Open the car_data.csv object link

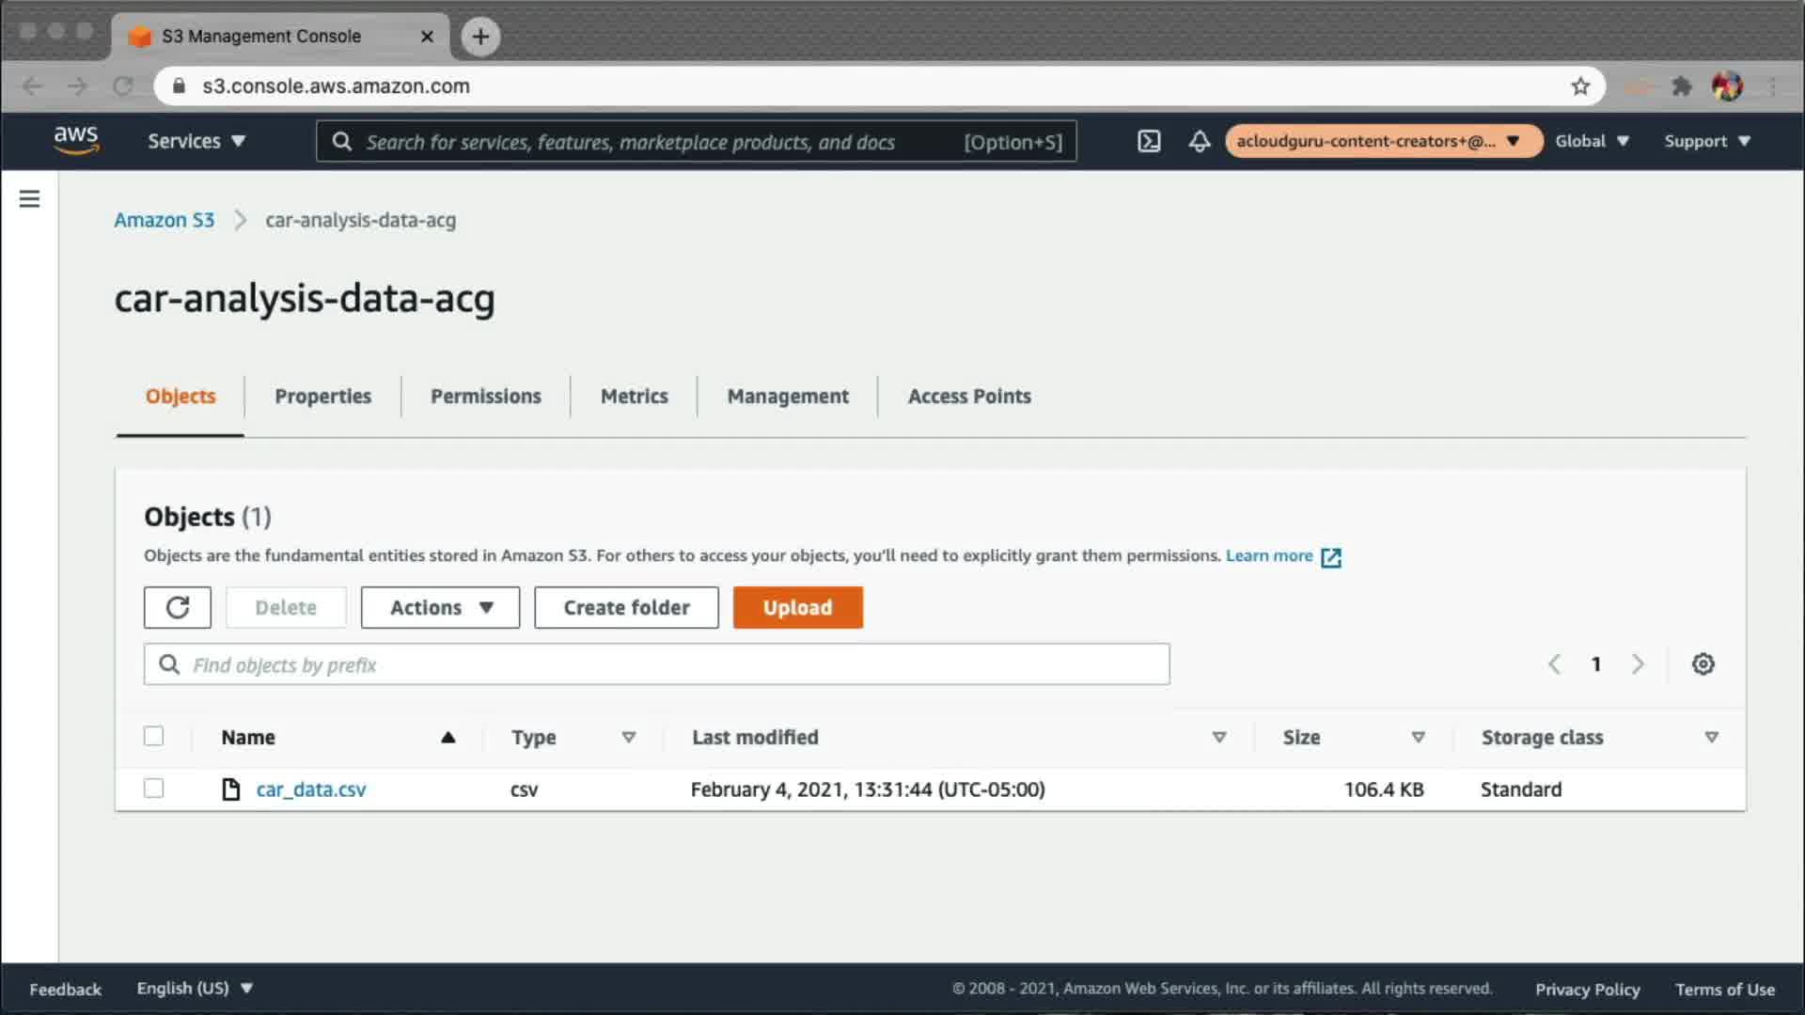tap(310, 789)
